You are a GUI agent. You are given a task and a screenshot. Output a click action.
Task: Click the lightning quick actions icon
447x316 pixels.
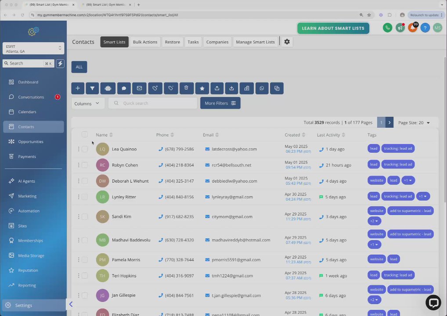coord(60,63)
